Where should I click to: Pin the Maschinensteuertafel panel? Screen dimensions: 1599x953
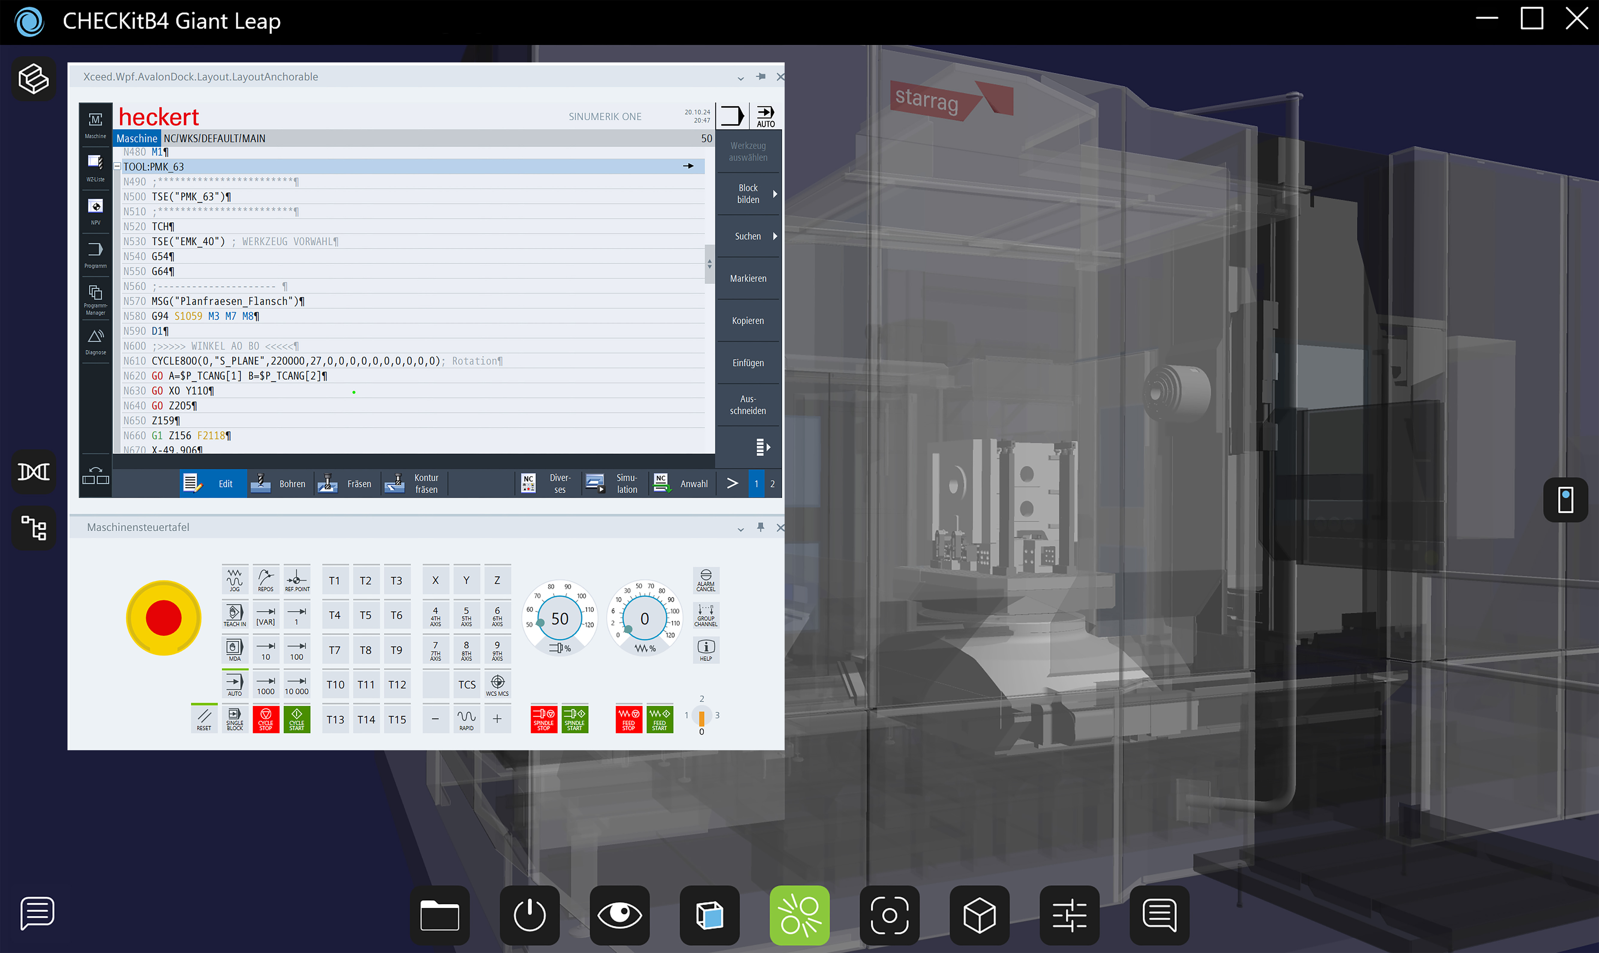(x=761, y=527)
